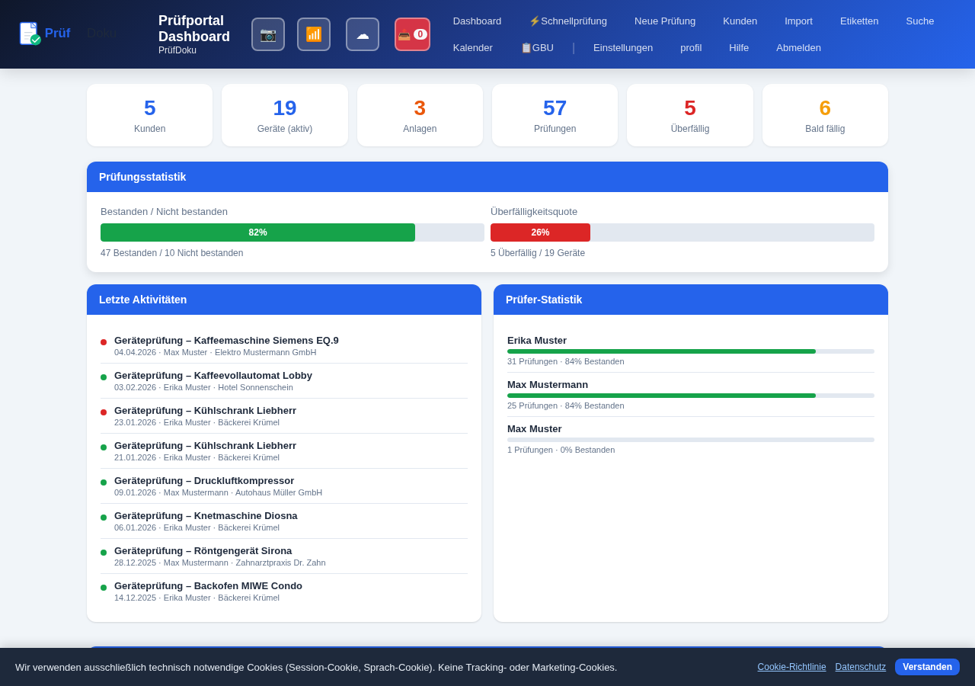Go to Einstellungen in the navigation
Image resolution: width=975 pixels, height=686 pixels.
623,47
